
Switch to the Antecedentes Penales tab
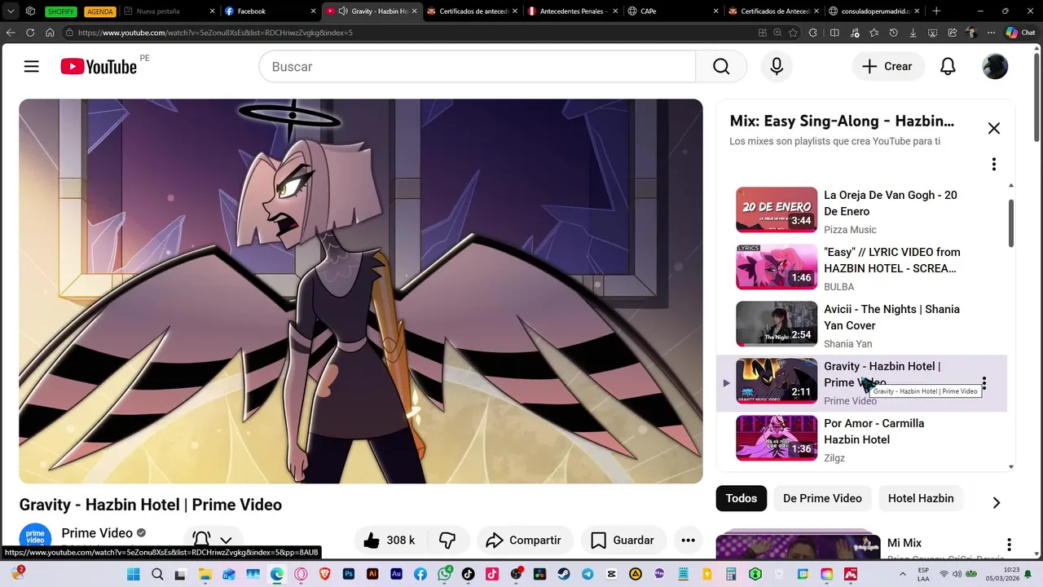[x=571, y=11]
